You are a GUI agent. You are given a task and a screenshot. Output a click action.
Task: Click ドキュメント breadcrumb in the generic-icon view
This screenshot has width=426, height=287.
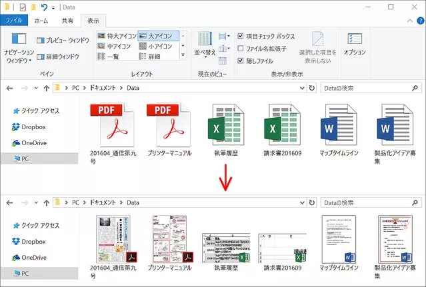pyautogui.click(x=103, y=88)
